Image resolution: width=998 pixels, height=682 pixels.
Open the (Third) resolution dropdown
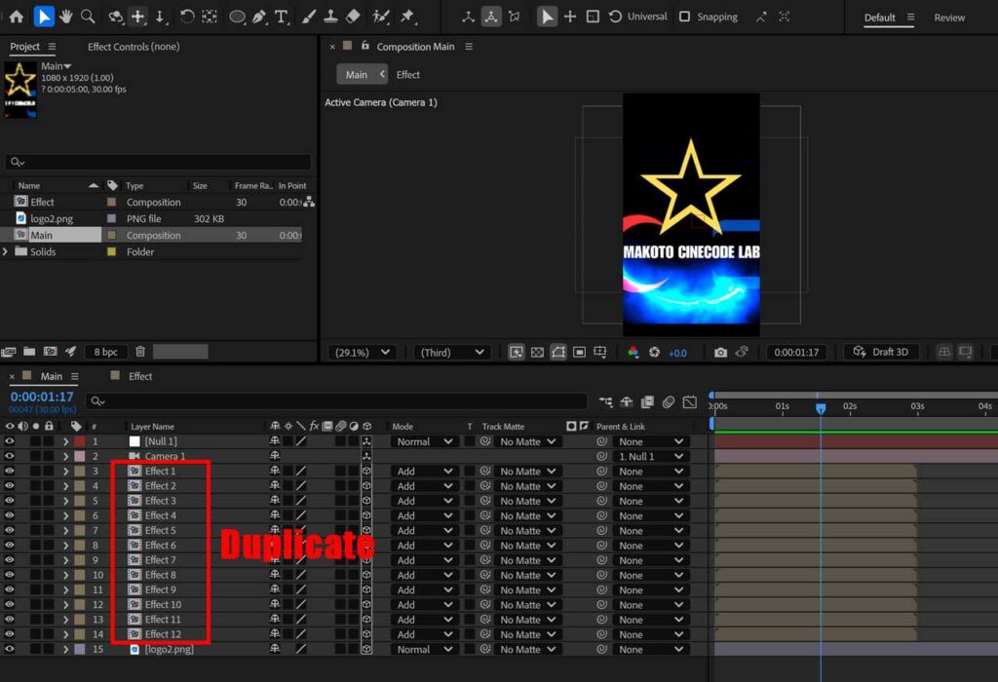pos(452,352)
